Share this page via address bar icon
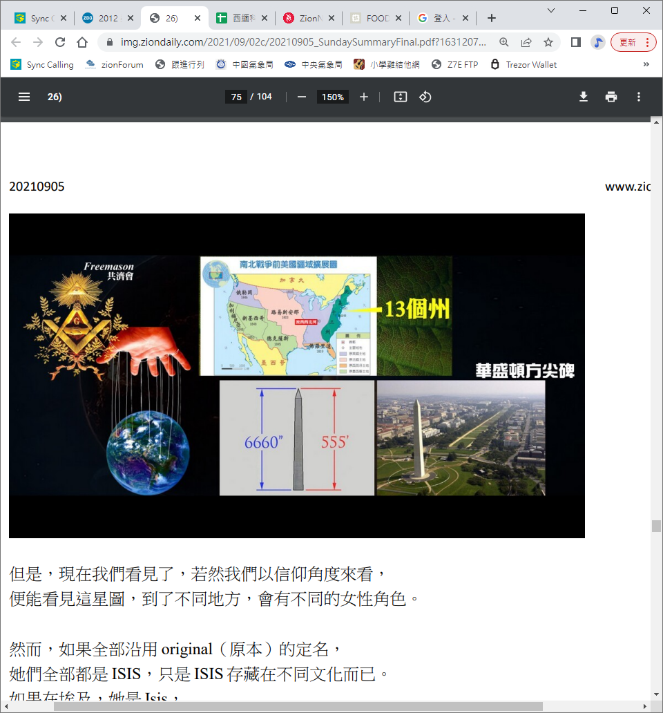663x713 pixels. pos(526,42)
